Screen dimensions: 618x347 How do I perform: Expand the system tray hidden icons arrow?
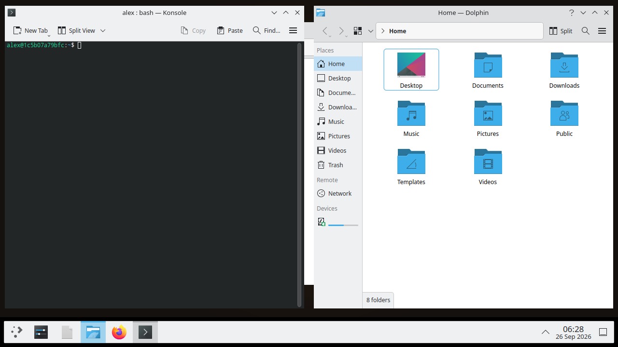coord(545,332)
